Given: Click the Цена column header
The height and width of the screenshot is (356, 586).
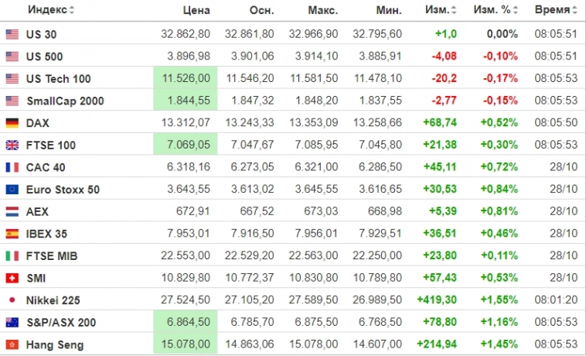Looking at the screenshot, I should (196, 10).
